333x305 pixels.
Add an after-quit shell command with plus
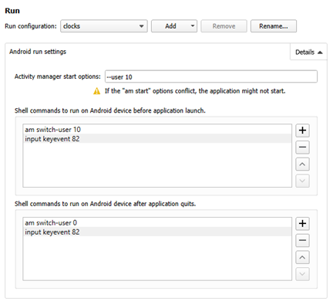pos(302,223)
